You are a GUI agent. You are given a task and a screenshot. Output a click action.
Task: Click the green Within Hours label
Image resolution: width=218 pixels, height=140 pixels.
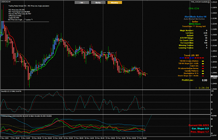[195, 24]
